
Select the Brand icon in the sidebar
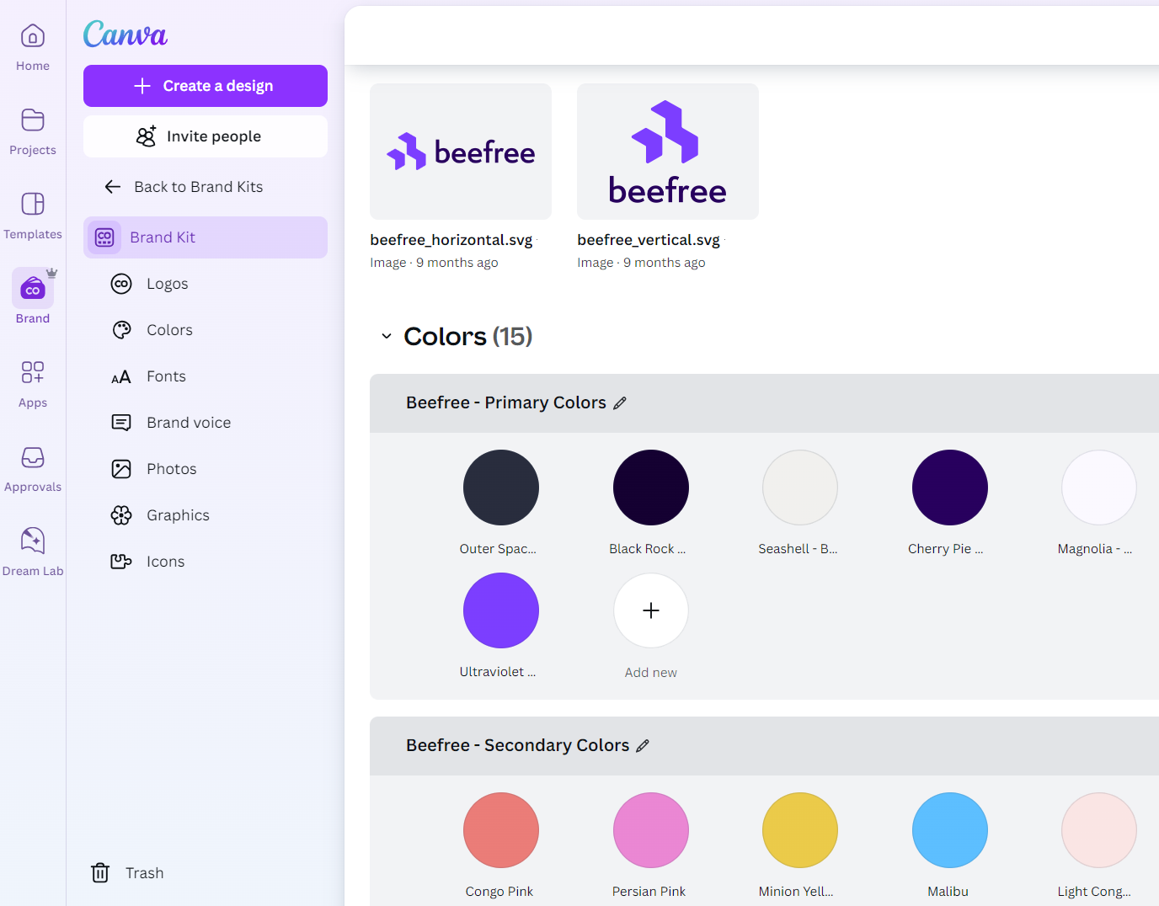(33, 289)
